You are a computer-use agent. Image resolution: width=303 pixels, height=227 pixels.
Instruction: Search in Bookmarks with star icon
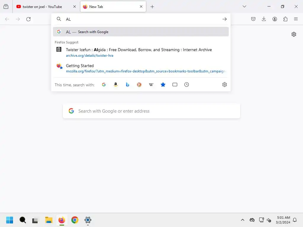click(163, 85)
